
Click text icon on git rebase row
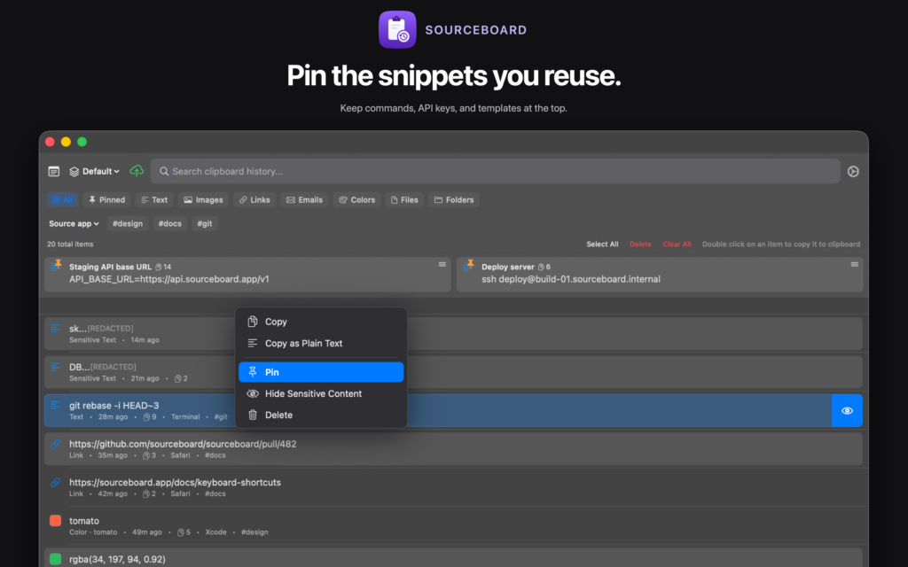pos(55,406)
